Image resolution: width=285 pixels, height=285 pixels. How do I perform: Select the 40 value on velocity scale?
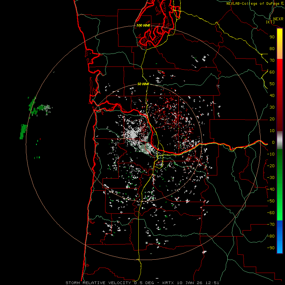(272, 96)
